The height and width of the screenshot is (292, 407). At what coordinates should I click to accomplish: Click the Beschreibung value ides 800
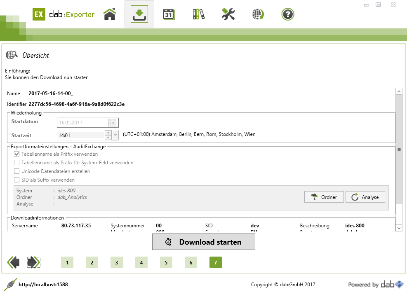pos(355,226)
